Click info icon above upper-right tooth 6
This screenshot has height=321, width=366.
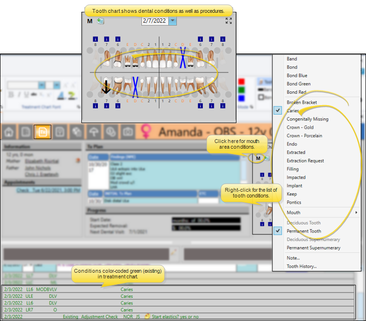pyautogui.click(x=200, y=39)
